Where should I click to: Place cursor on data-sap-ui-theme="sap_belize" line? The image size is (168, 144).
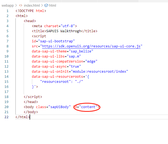63,51
